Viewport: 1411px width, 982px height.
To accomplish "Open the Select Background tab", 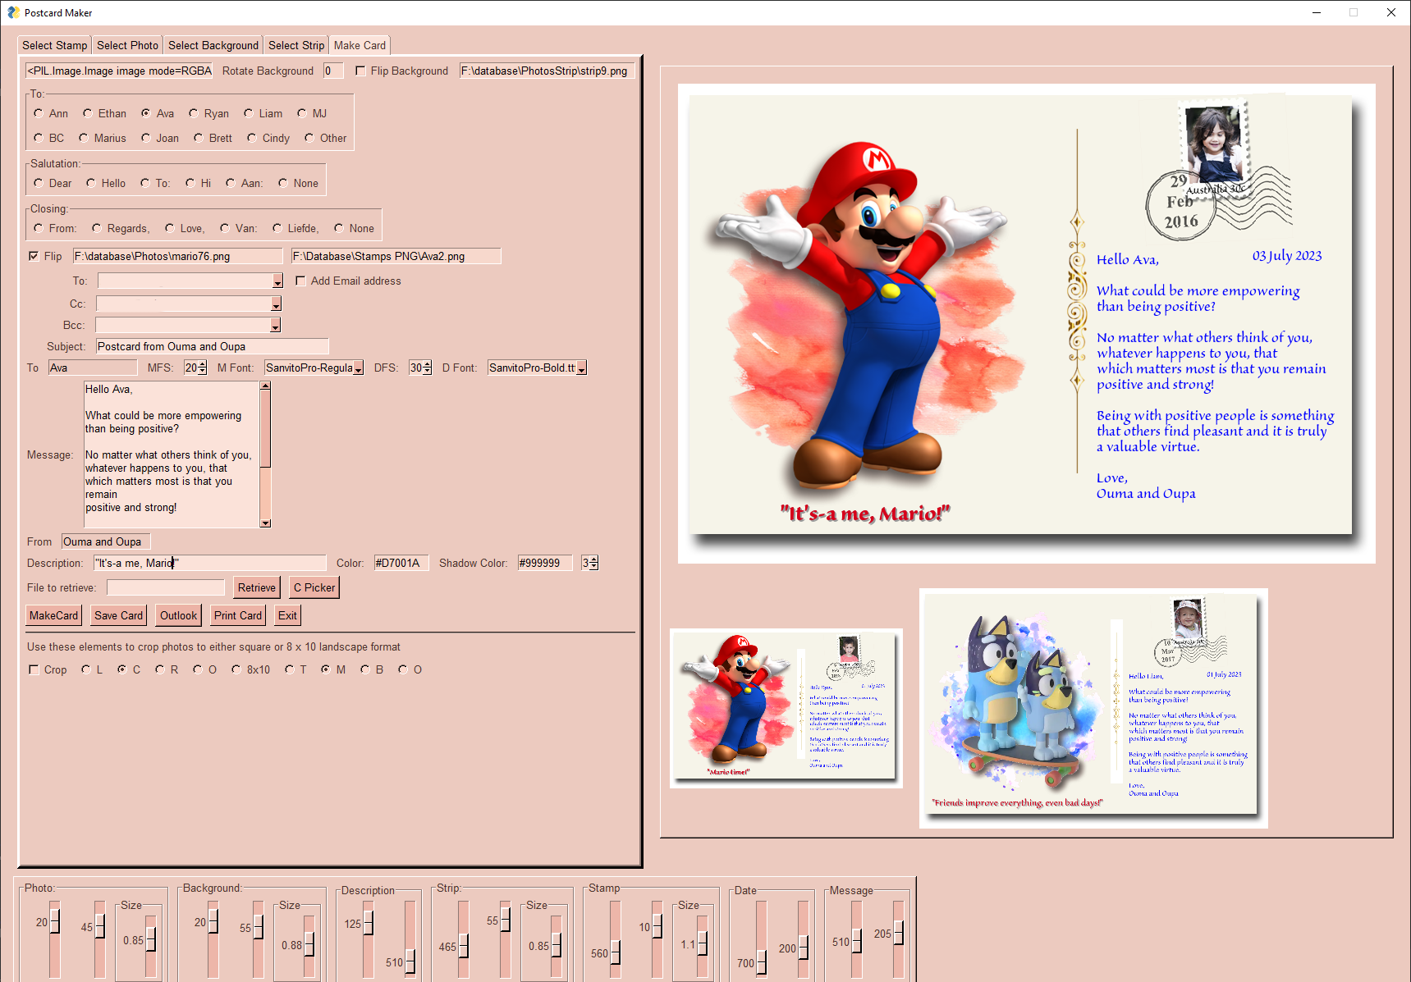I will 213,45.
